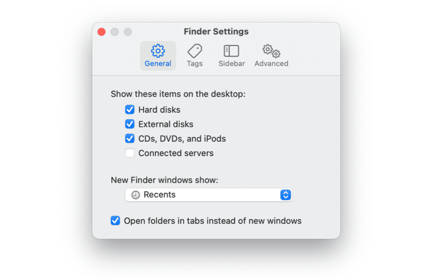Expand the New Finder windows show popup
433x278 pixels.
coord(208,195)
